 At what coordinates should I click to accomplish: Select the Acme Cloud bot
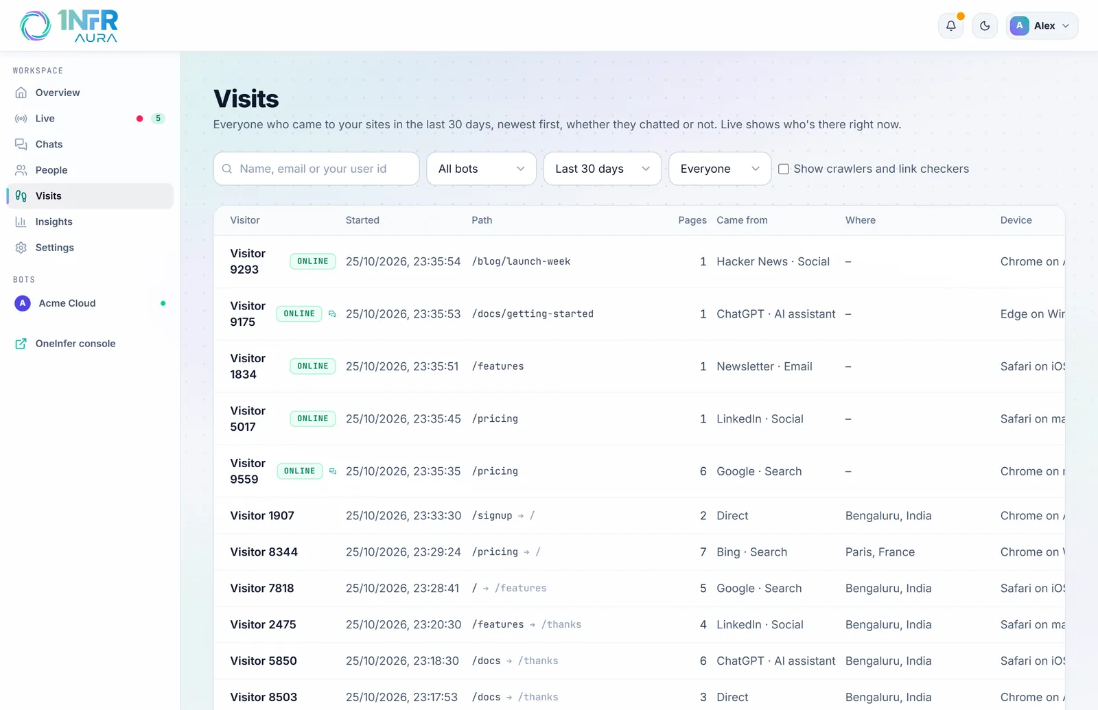click(x=90, y=303)
